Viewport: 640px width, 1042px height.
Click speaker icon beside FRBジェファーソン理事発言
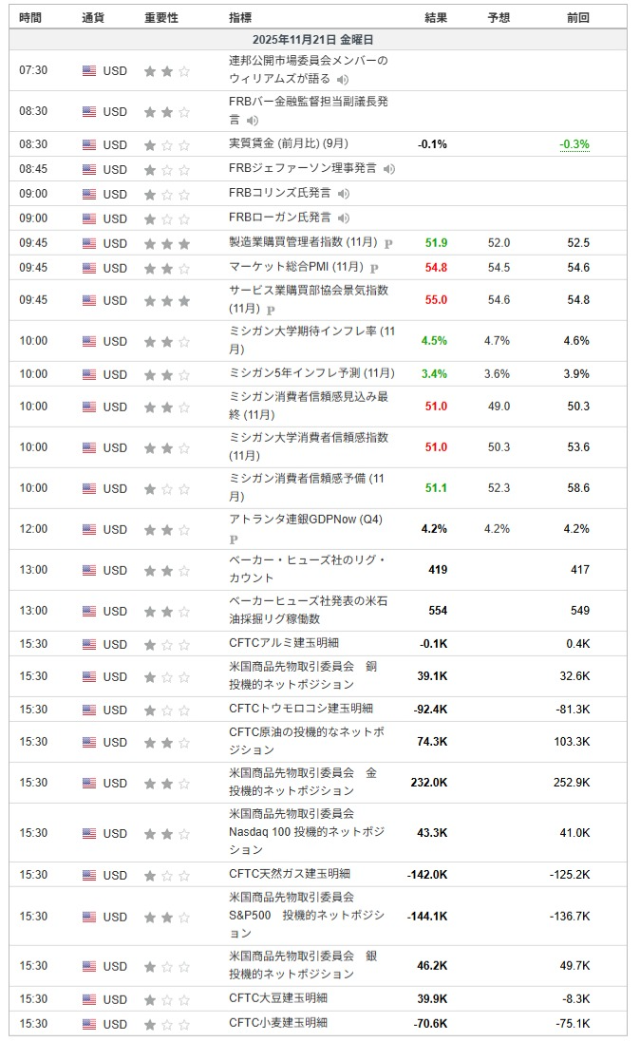pos(389,169)
